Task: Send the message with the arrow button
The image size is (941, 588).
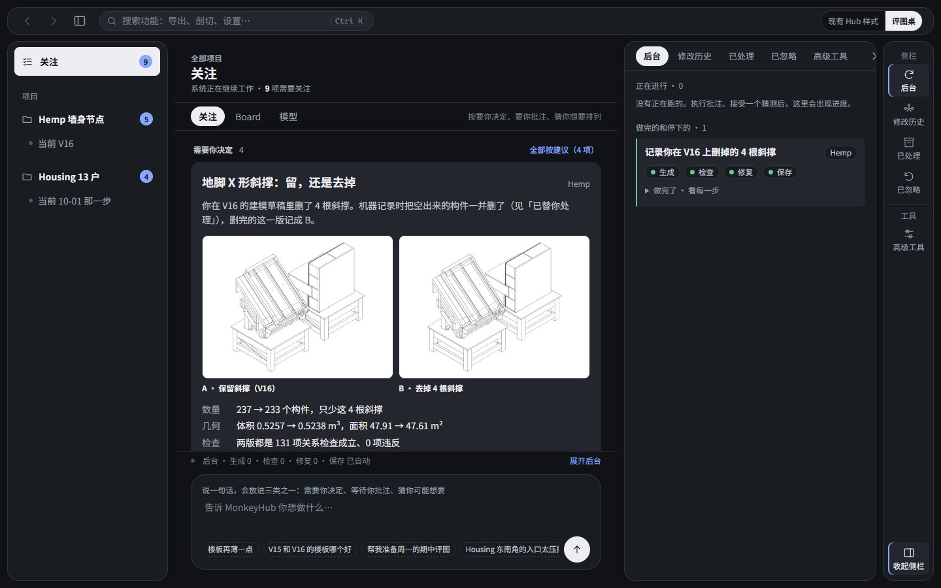Action: [x=577, y=549]
